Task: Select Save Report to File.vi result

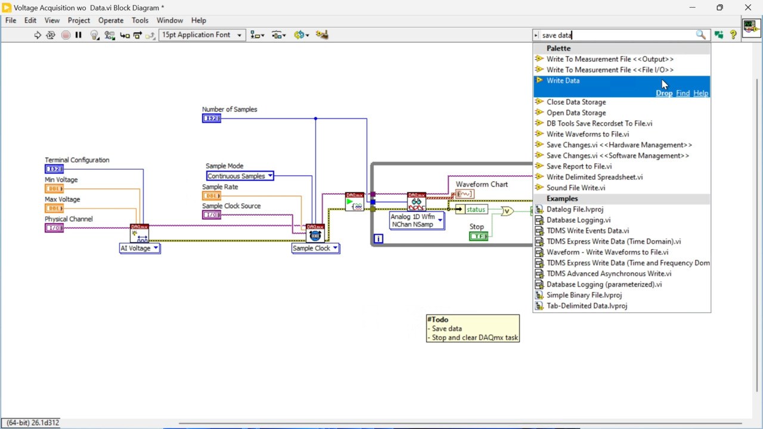Action: click(x=622, y=166)
